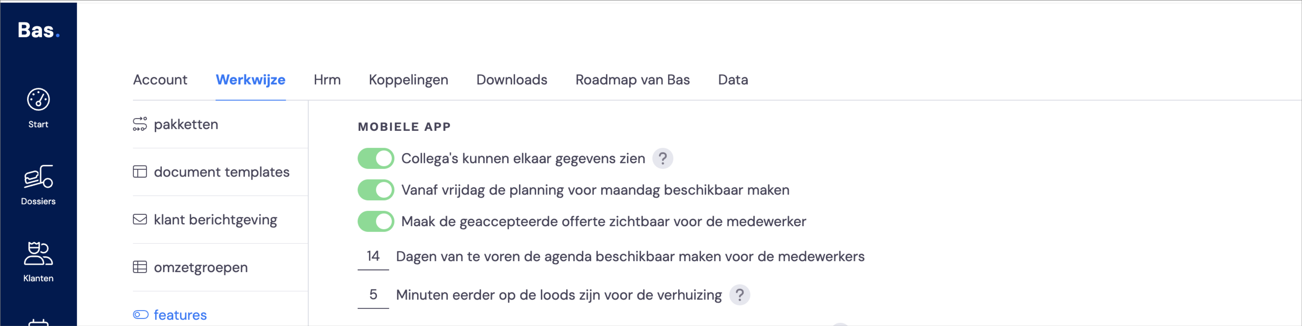Click the pakketten route icon
Image resolution: width=1302 pixels, height=326 pixels.
click(140, 124)
